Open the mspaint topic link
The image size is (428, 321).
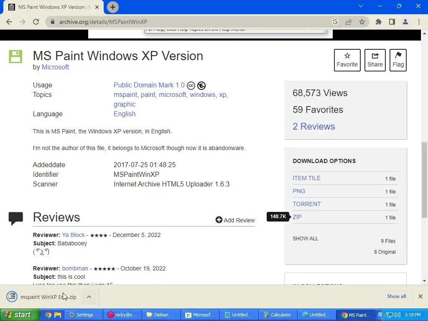coord(125,95)
